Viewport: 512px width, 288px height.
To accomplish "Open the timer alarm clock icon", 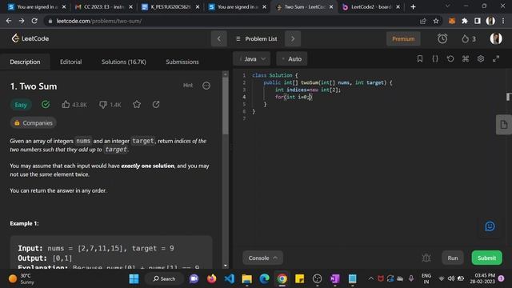I will tap(442, 39).
